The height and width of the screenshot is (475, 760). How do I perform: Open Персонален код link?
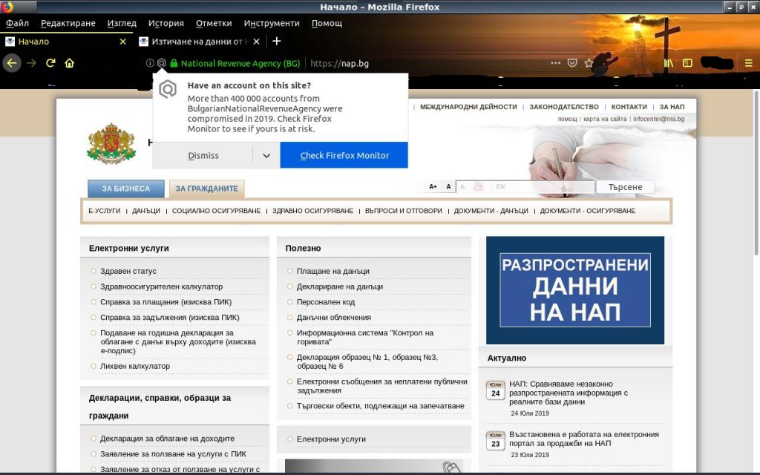coord(326,302)
